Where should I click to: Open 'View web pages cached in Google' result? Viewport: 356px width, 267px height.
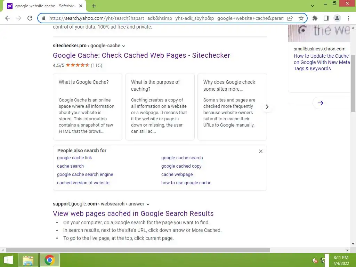click(x=133, y=213)
